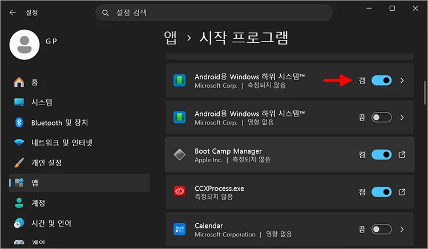Go back with the arrow icon
This screenshot has width=428, height=249.
point(13,13)
